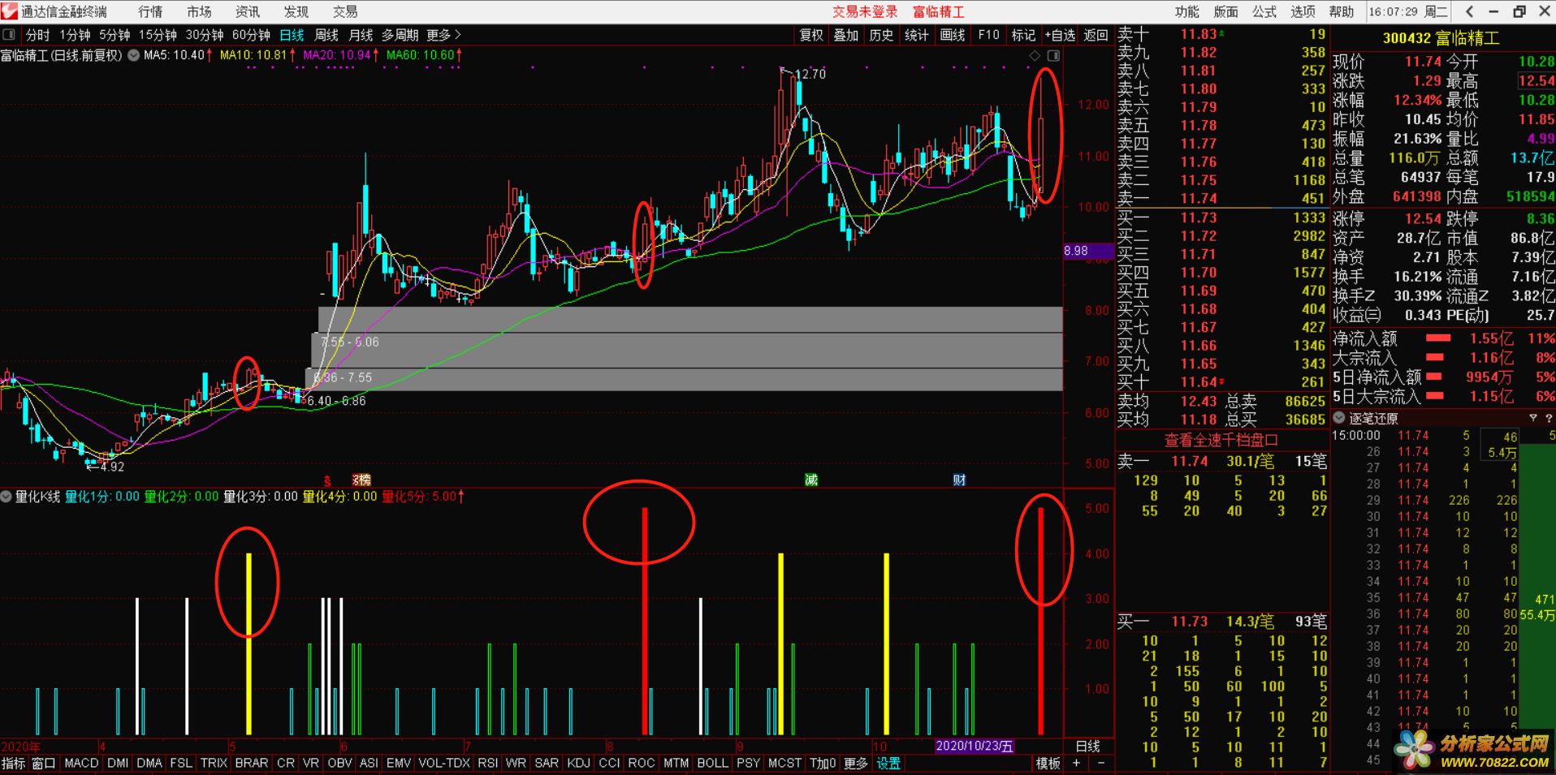
Task: Click the 通达信 app logo icon
Action: 9,11
